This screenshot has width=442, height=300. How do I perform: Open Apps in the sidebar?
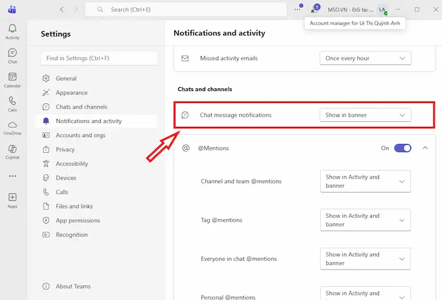[13, 200]
